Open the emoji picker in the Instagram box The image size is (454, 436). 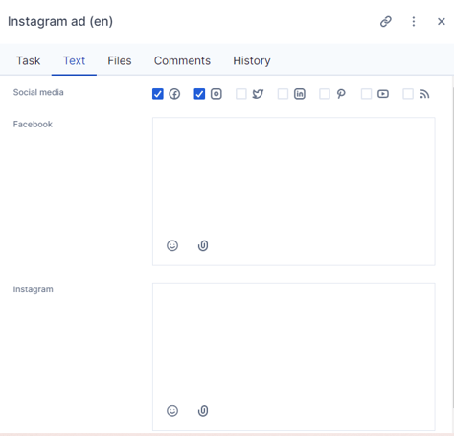pyautogui.click(x=172, y=411)
